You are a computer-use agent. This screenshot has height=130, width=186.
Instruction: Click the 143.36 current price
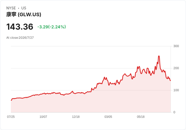20,27
